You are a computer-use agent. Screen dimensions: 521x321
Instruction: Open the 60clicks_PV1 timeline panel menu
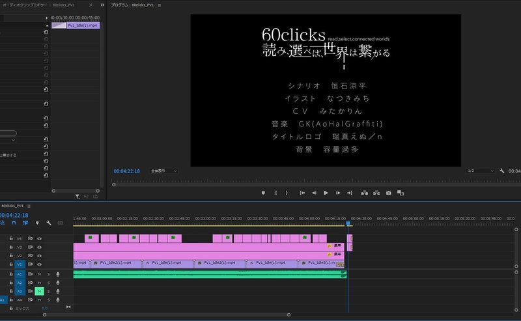pos(29,206)
